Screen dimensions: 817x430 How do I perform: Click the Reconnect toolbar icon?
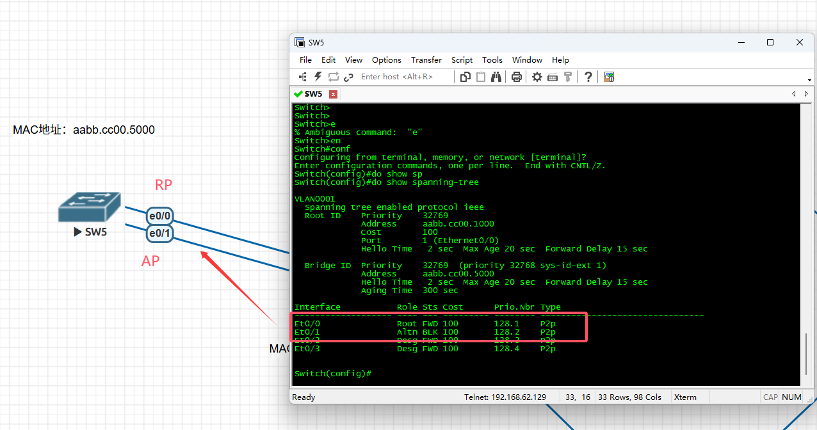(333, 77)
